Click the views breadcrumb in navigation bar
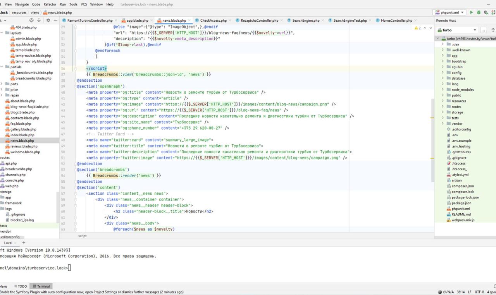 (35, 12)
